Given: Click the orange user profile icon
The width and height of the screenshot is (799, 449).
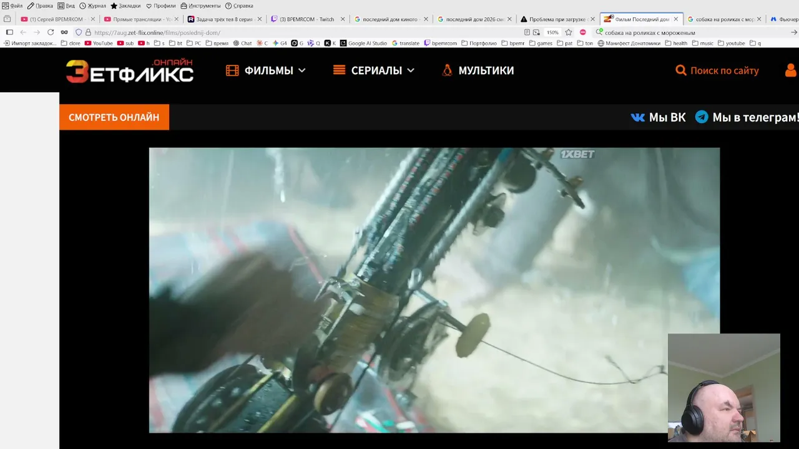Looking at the screenshot, I should 791,70.
